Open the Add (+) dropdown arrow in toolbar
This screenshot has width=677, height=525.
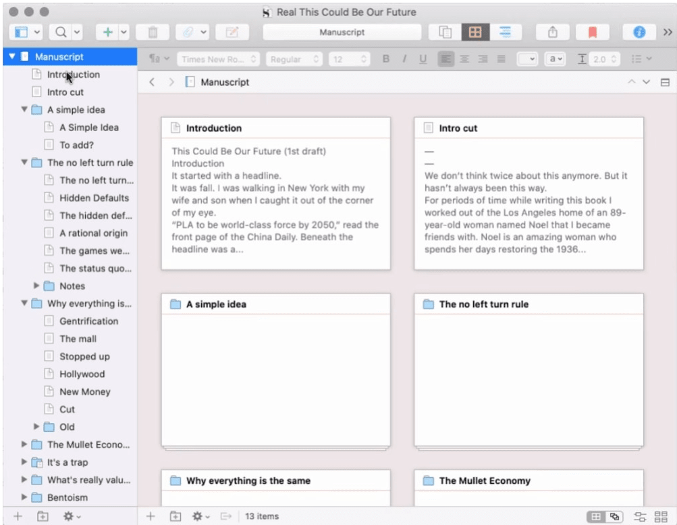[x=124, y=32]
